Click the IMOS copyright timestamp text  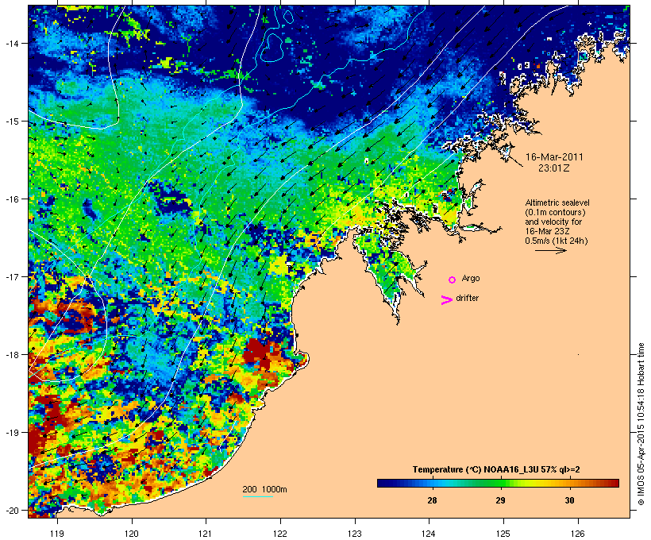click(x=641, y=425)
